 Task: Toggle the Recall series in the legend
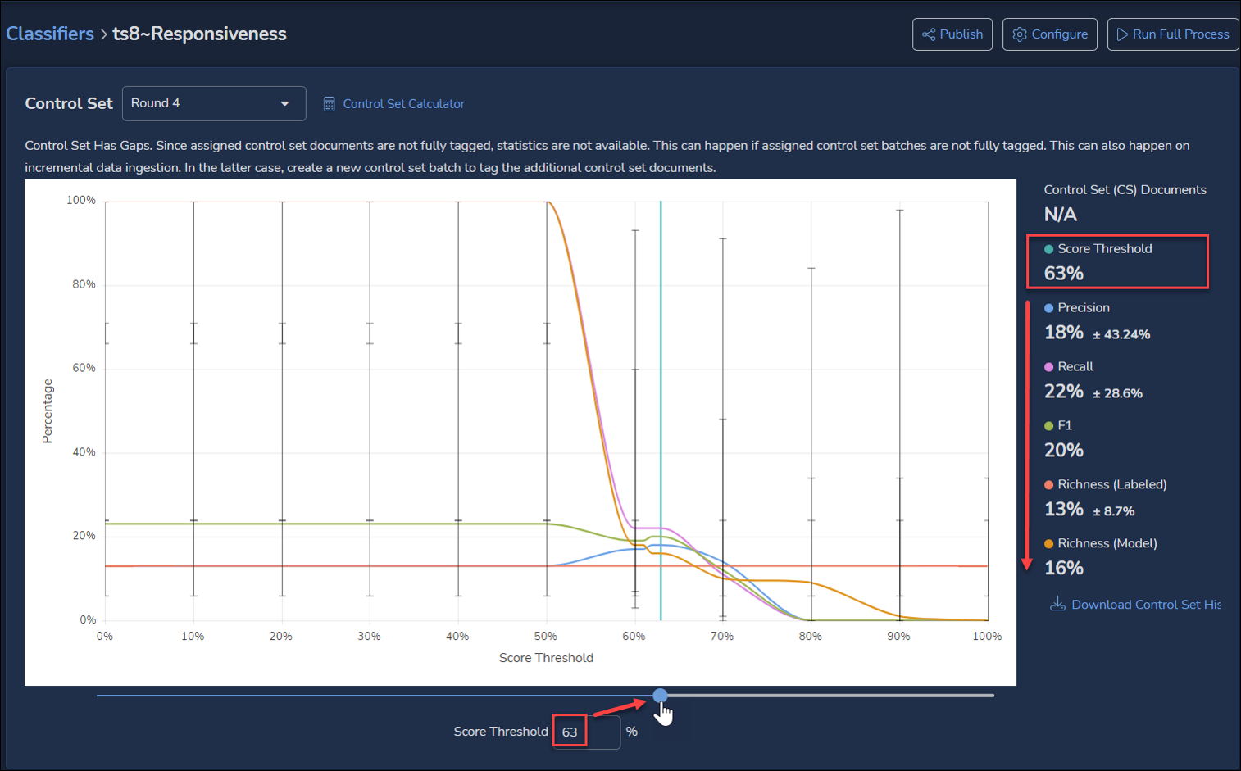coord(1075,367)
